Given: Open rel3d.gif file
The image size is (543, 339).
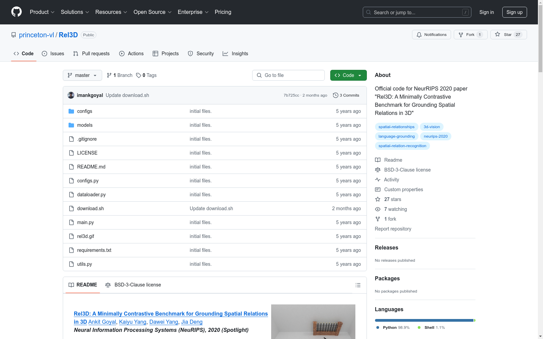Looking at the screenshot, I should (86, 236).
